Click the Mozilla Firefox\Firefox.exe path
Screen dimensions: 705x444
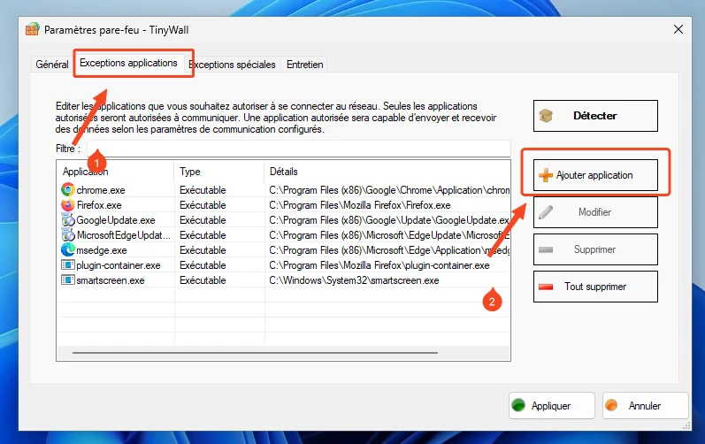[360, 205]
